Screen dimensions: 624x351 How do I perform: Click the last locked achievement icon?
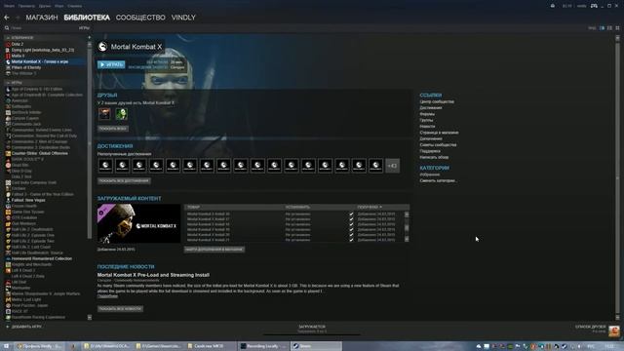click(x=375, y=166)
